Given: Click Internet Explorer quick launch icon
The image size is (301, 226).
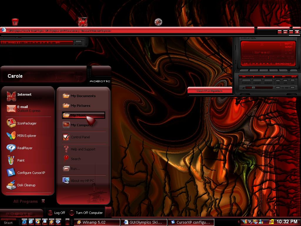Looking at the screenshot, I should [24, 222].
